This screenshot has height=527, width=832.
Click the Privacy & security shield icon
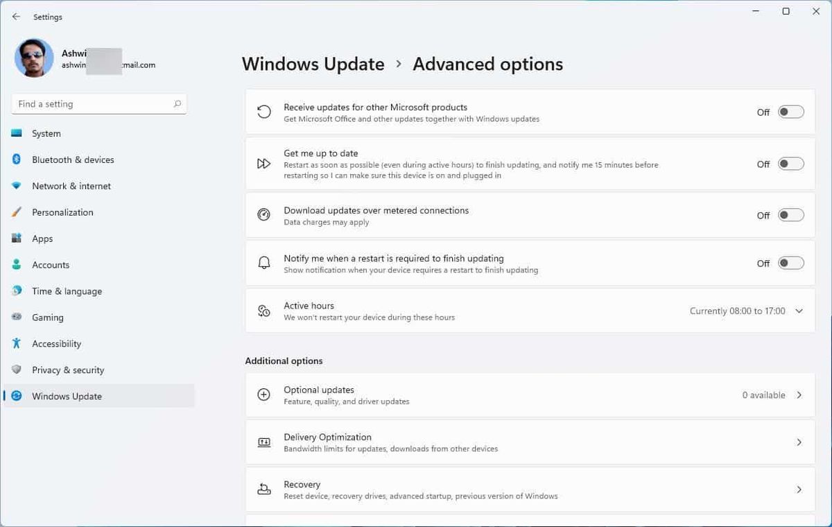[17, 370]
